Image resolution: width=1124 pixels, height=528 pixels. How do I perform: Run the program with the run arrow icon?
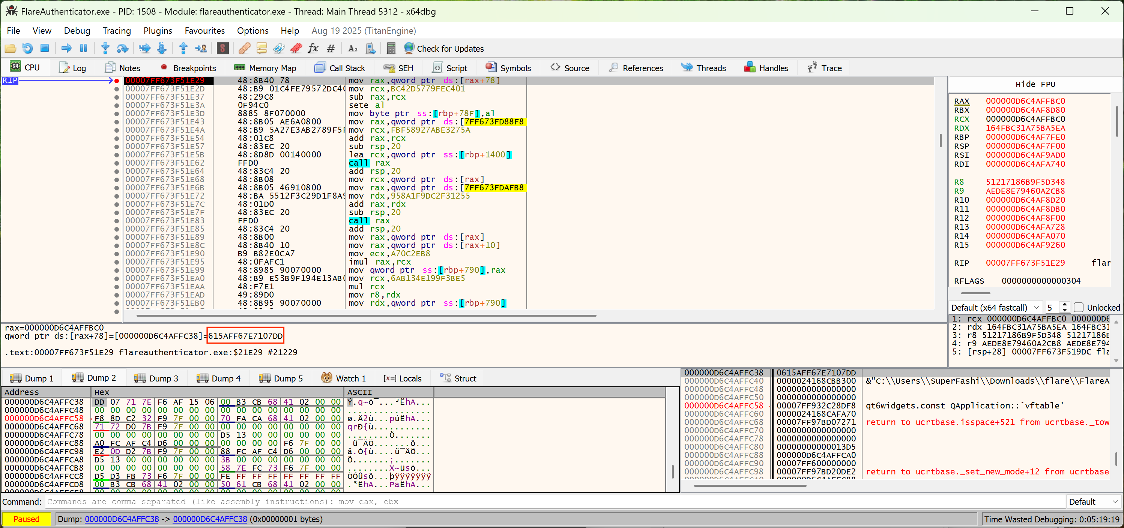pyautogui.click(x=66, y=48)
